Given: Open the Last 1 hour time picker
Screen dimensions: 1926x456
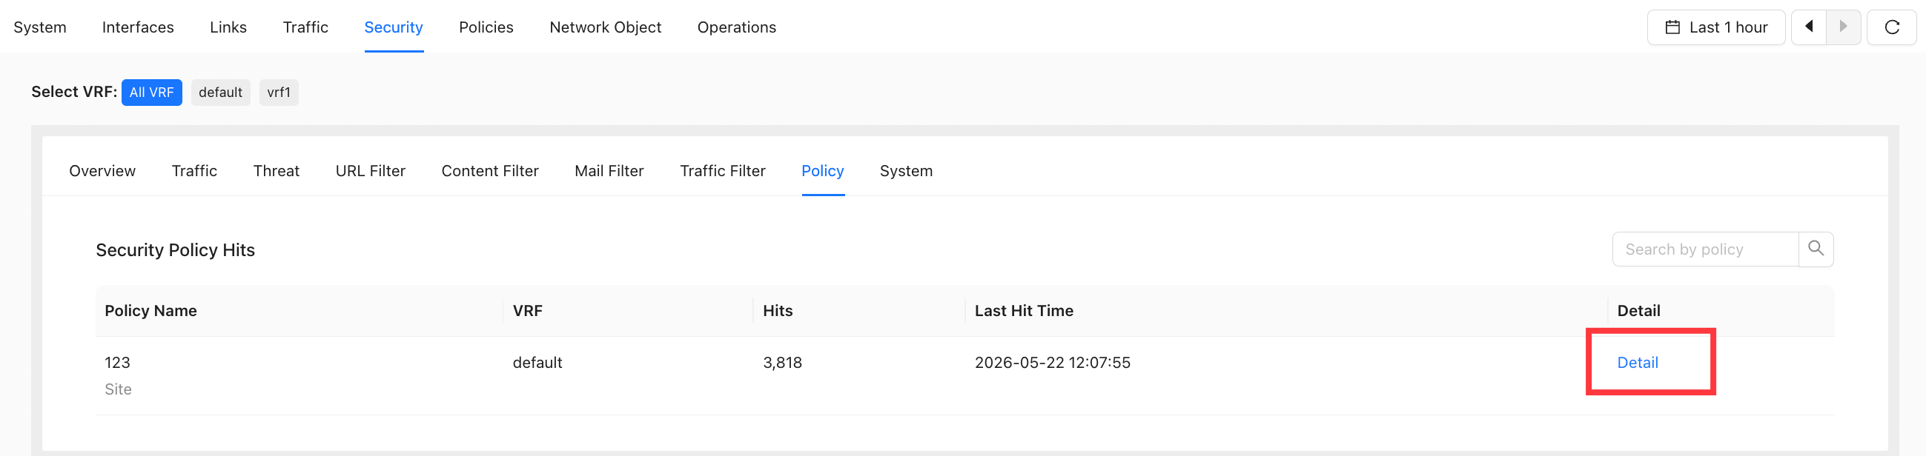Looking at the screenshot, I should click(1715, 27).
